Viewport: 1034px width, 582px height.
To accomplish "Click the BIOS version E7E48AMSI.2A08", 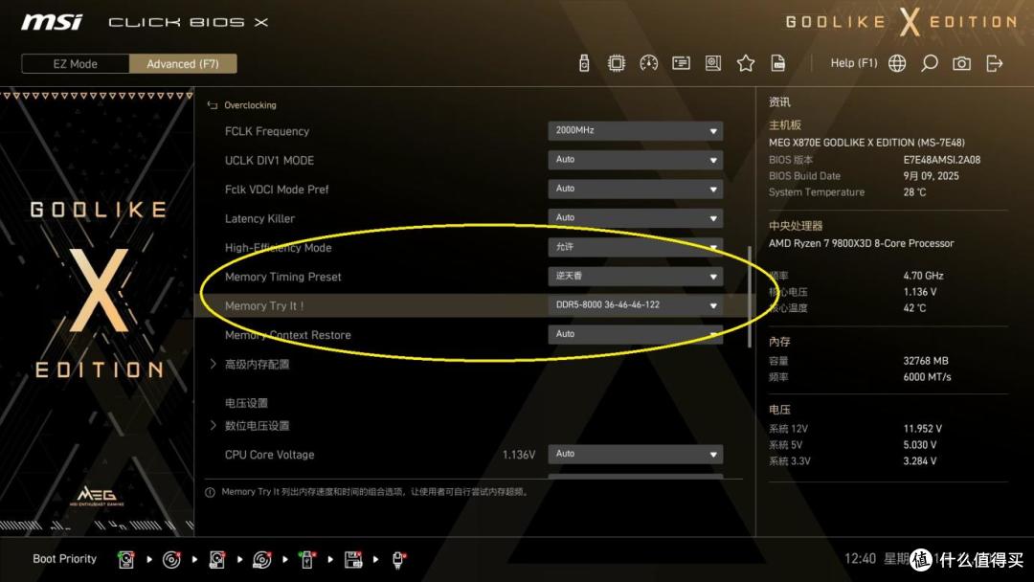I will pos(942,160).
